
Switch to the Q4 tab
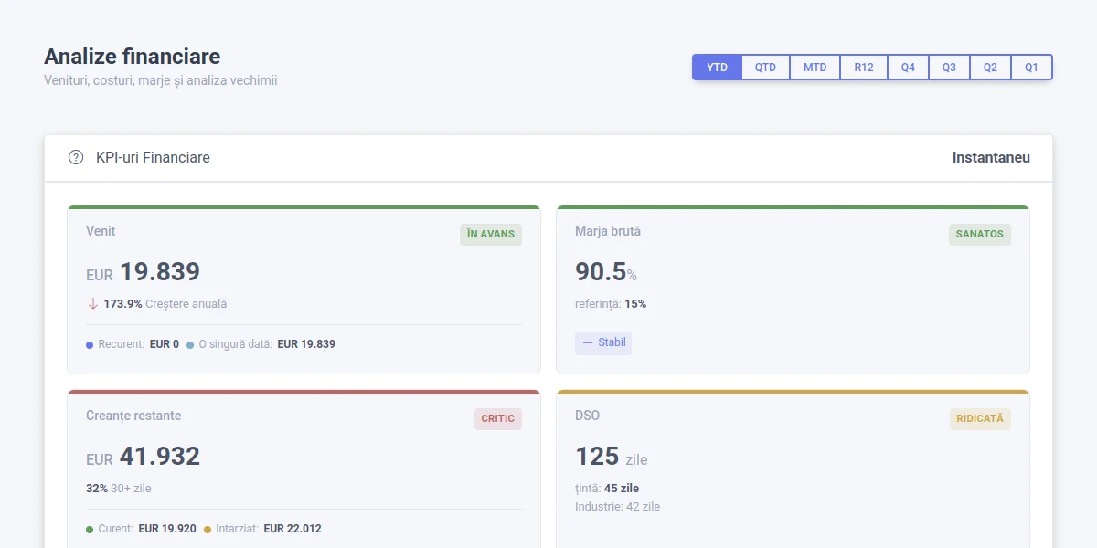[x=908, y=67]
